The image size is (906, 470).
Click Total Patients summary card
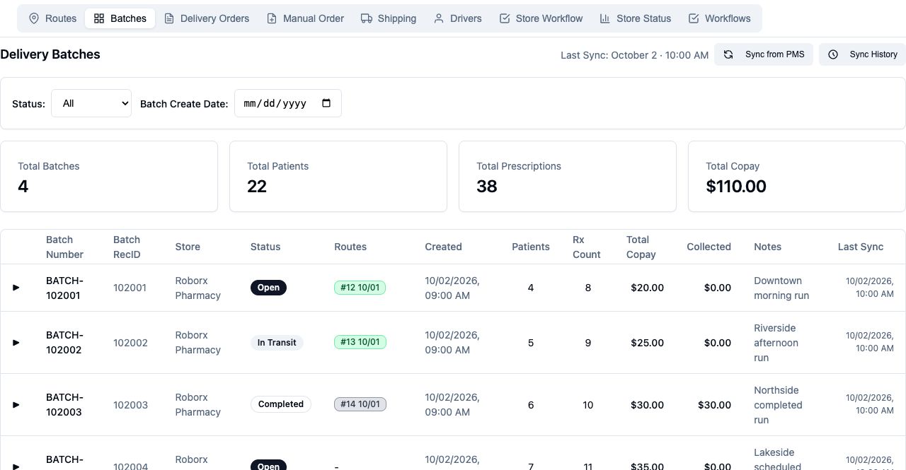(x=338, y=176)
